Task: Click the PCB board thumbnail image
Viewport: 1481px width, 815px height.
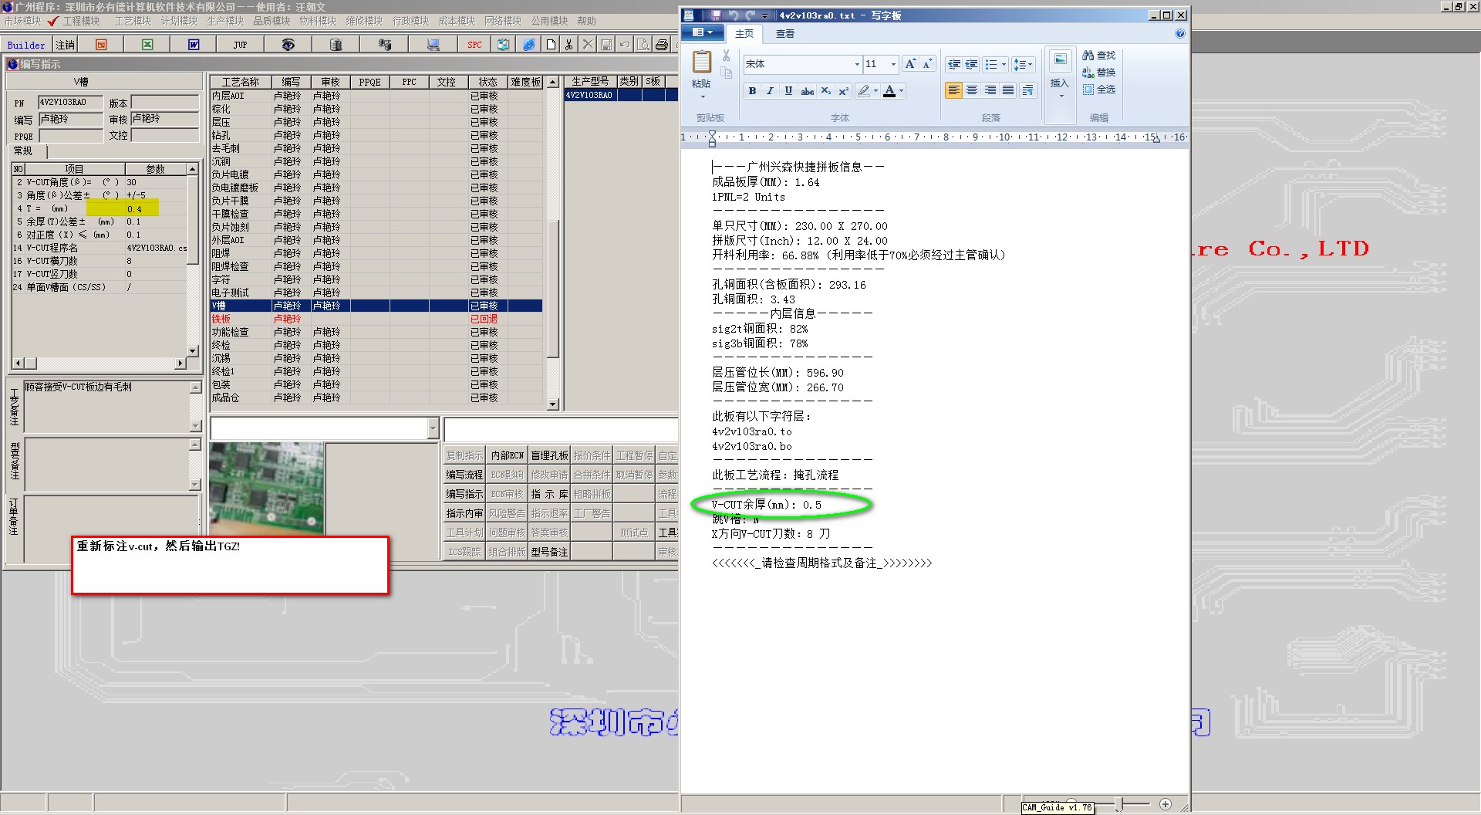Action: pyautogui.click(x=267, y=488)
